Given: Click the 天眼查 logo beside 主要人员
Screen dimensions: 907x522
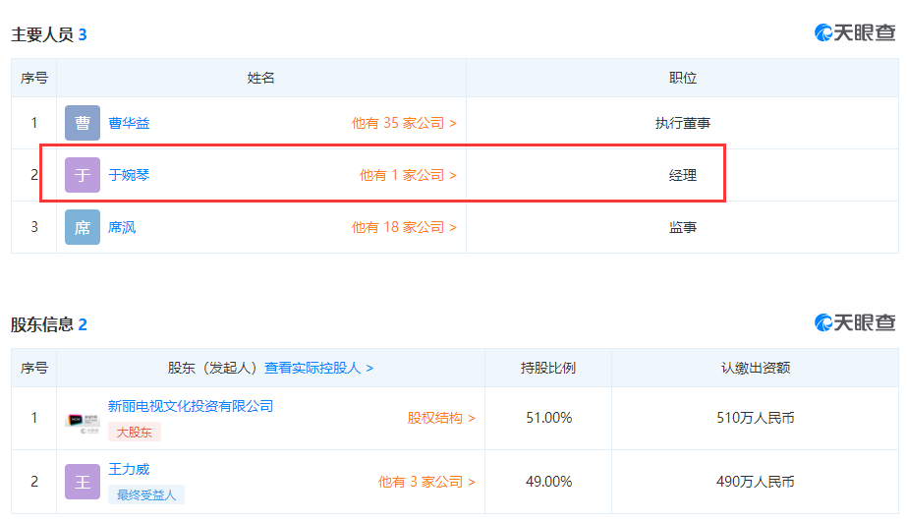Looking at the screenshot, I should [x=855, y=33].
